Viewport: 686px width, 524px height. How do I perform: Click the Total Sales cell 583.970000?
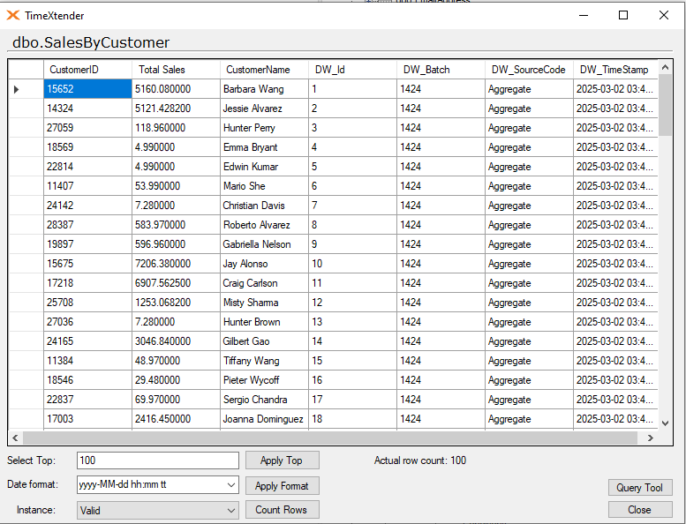[176, 225]
